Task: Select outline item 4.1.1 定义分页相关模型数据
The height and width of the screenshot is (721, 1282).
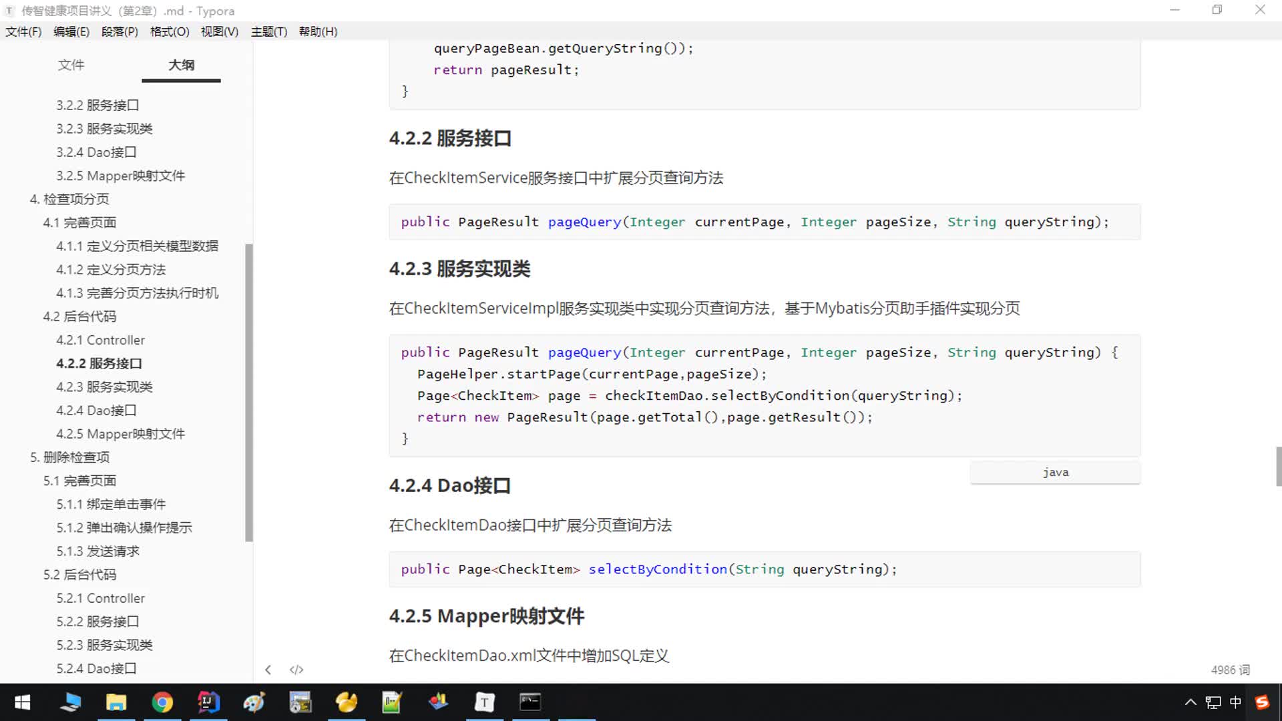Action: pyautogui.click(x=137, y=246)
